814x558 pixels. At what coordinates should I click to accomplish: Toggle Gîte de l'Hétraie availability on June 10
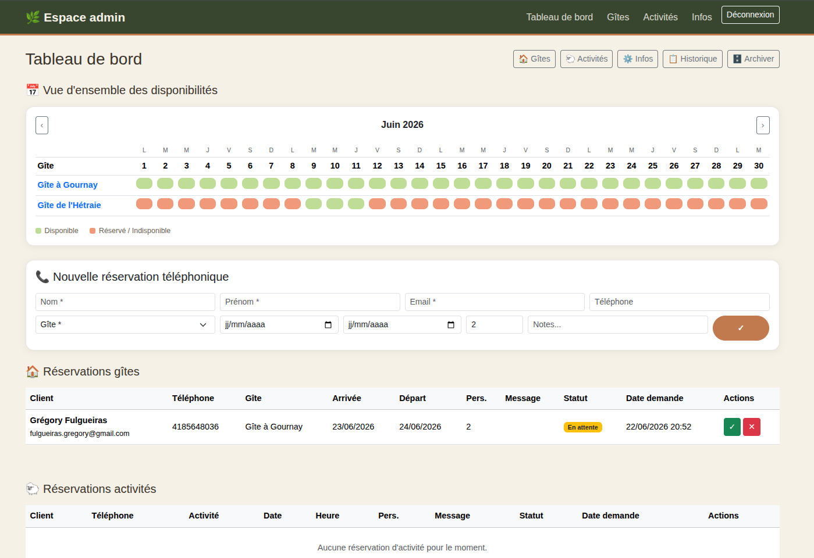pos(335,204)
